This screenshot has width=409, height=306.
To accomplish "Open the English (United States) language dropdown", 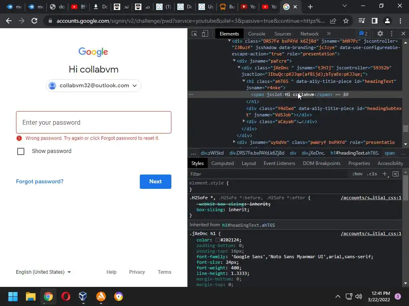I will [43, 272].
